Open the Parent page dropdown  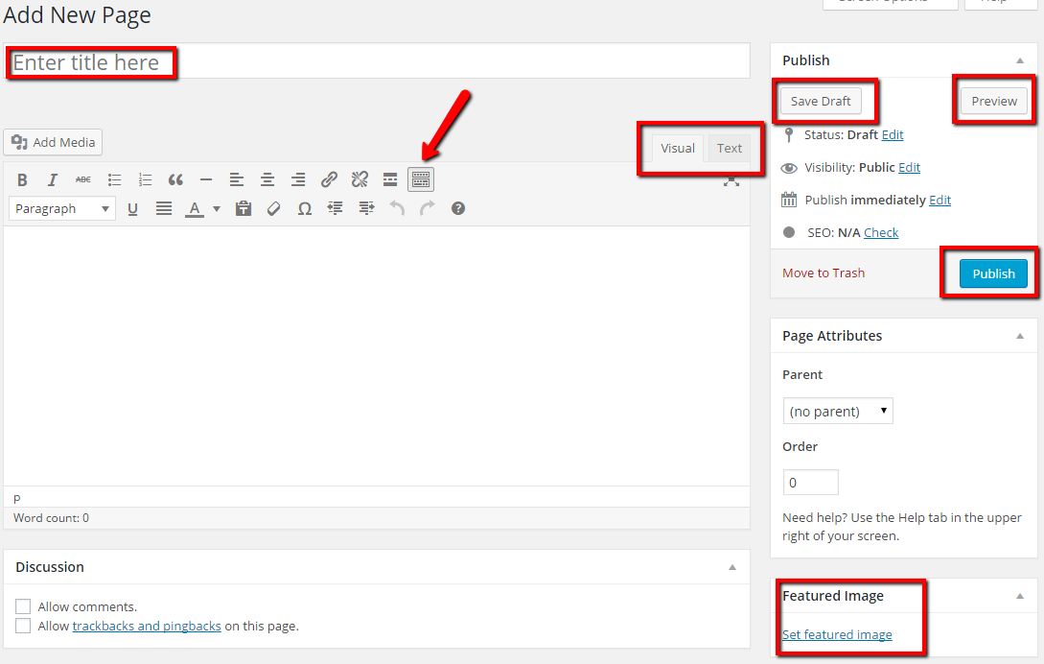(x=838, y=412)
